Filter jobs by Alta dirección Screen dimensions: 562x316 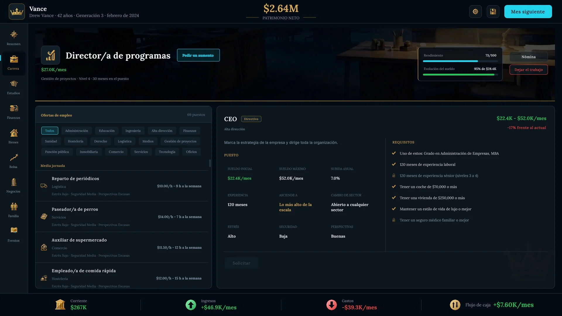pyautogui.click(x=162, y=131)
